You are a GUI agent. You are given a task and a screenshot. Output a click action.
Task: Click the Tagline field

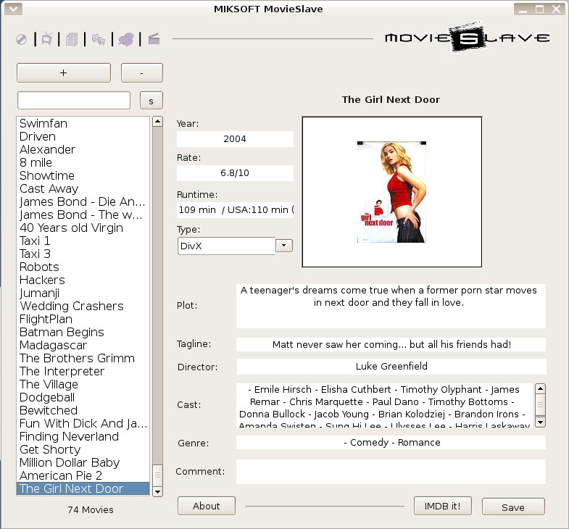point(391,344)
